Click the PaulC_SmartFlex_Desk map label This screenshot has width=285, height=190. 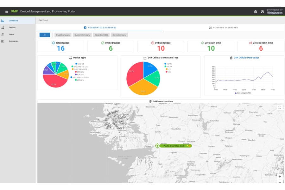pyautogui.click(x=175, y=146)
